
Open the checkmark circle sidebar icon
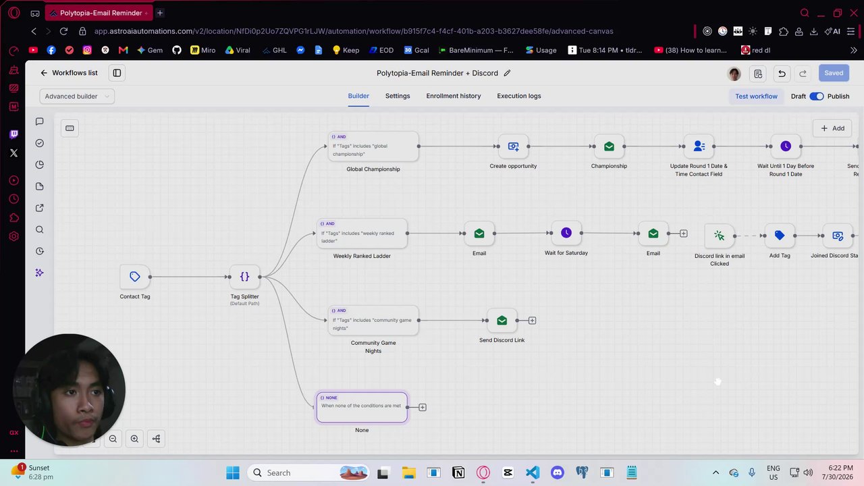click(39, 143)
